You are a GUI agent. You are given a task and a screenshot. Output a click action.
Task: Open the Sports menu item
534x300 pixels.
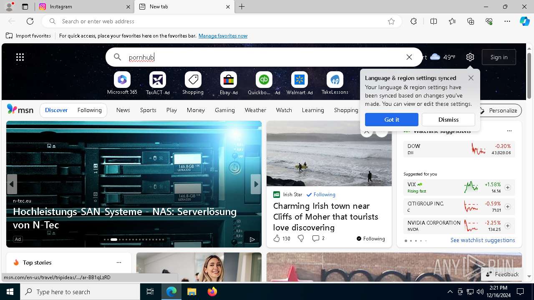coord(148,110)
